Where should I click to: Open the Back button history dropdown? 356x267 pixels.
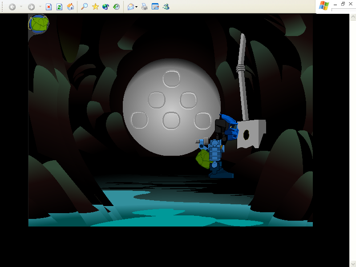pos(21,7)
